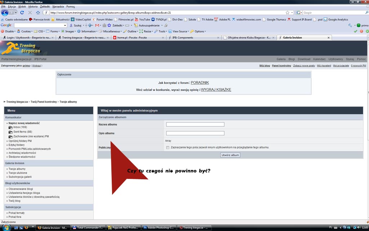Open the Google Toolbar search box dropdown
This screenshot has width=369, height=231.
[65, 26]
